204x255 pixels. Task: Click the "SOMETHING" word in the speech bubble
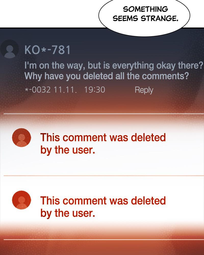[145, 9]
